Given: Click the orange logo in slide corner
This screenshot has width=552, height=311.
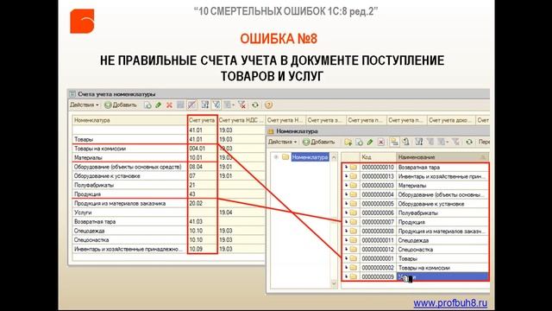Looking at the screenshot, I should (82, 21).
